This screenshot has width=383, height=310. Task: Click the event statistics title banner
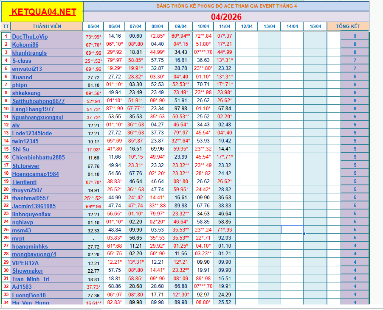click(226, 6)
